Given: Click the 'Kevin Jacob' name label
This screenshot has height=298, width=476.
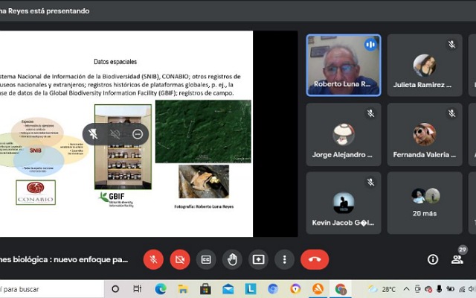Looking at the screenshot, I should click(343, 223).
